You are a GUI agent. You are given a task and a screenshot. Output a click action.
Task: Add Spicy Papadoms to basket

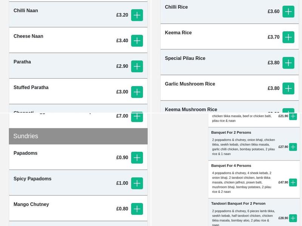pyautogui.click(x=137, y=183)
